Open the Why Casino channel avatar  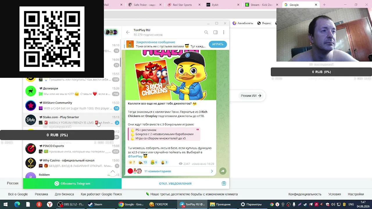coord(31,163)
